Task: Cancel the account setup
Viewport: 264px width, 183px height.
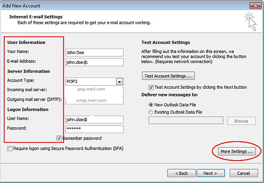Action: tap(243, 173)
